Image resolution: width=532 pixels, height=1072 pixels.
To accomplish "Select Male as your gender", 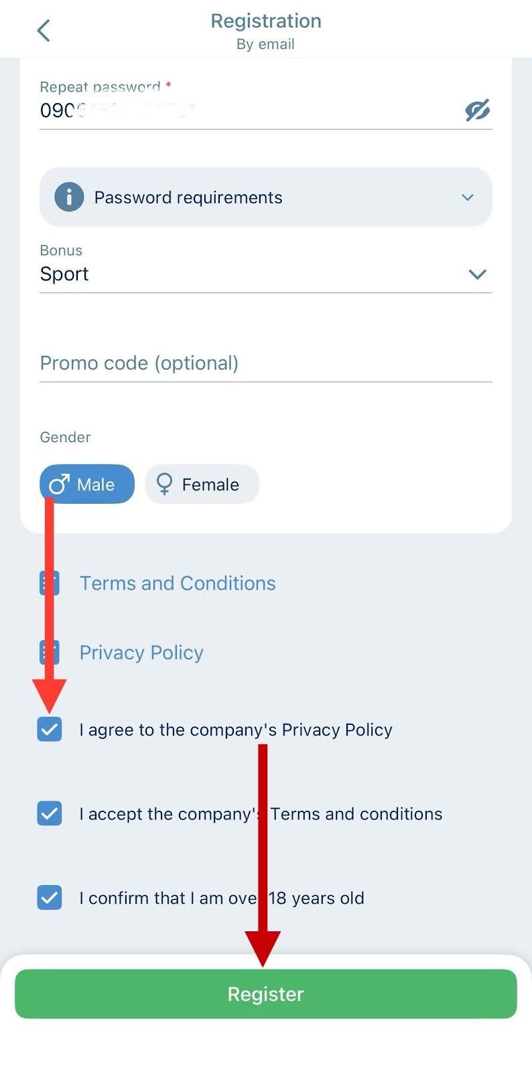I will (86, 484).
